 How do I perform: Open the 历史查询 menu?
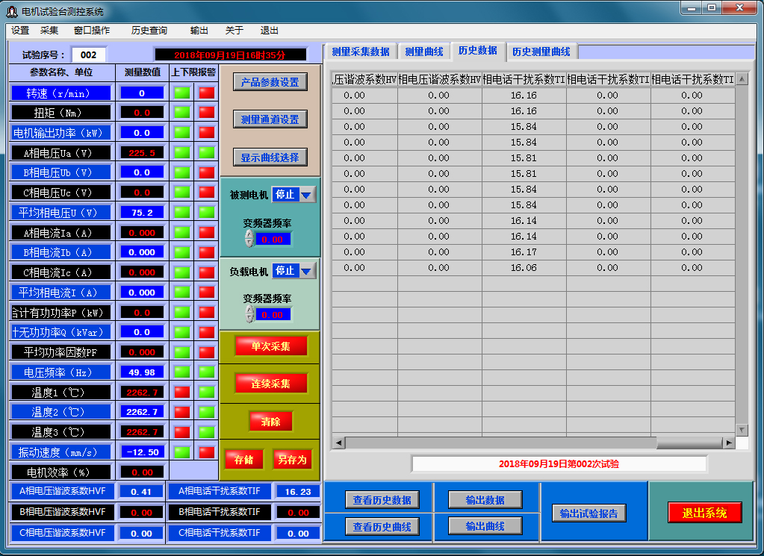coord(149,31)
